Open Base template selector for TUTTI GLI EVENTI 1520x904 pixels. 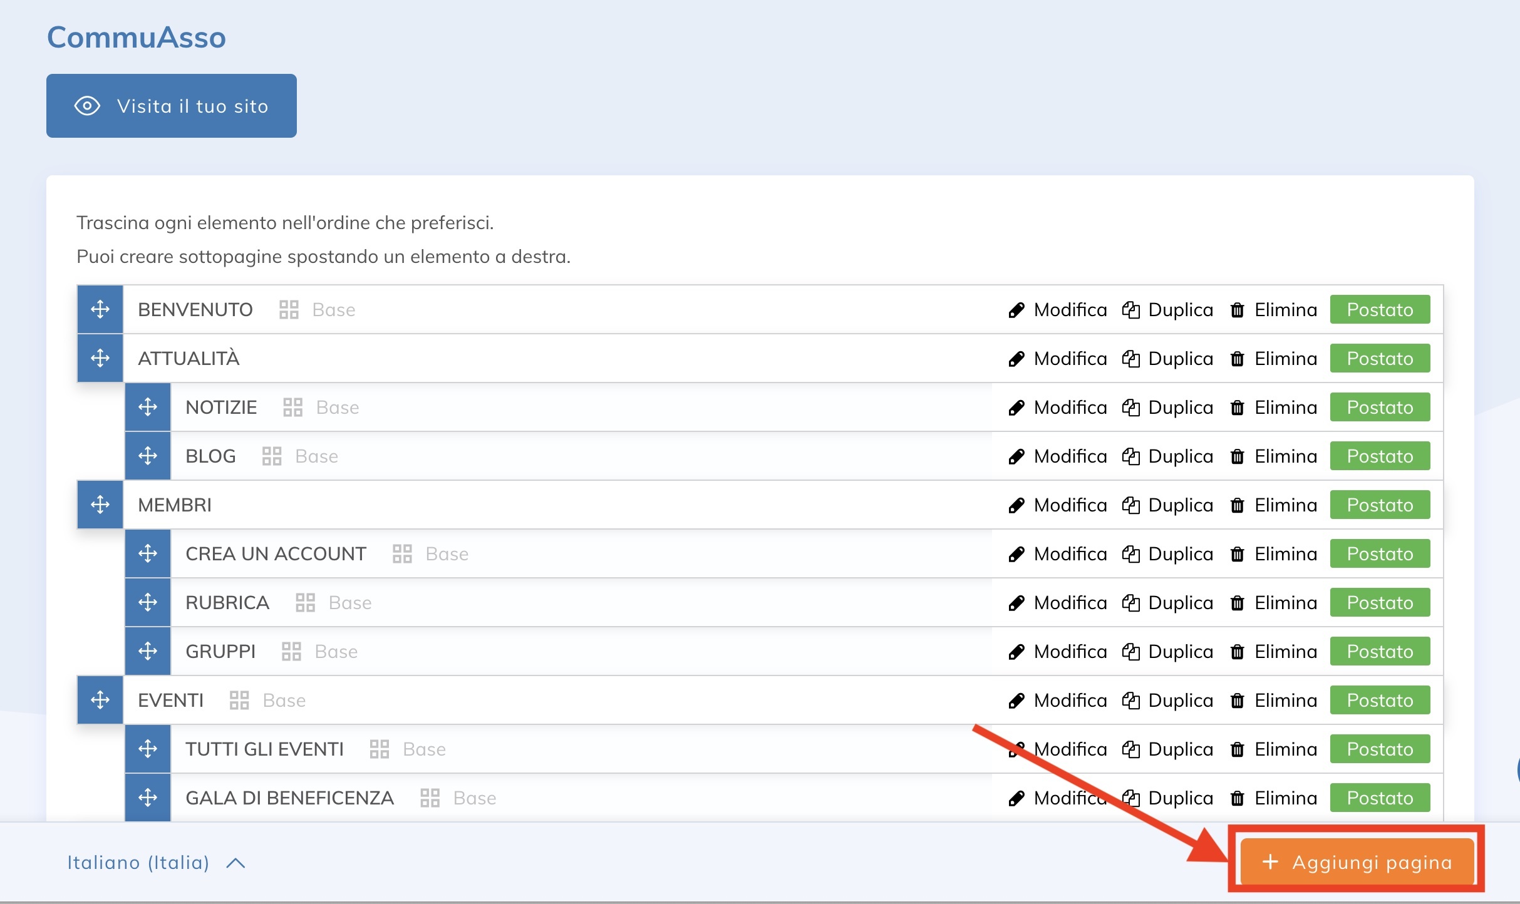pyautogui.click(x=424, y=749)
